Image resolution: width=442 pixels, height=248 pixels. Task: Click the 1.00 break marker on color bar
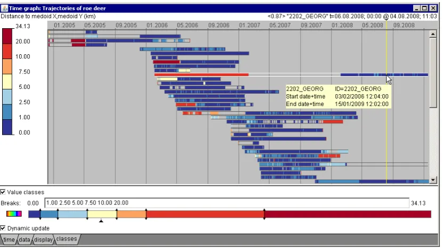(x=41, y=214)
